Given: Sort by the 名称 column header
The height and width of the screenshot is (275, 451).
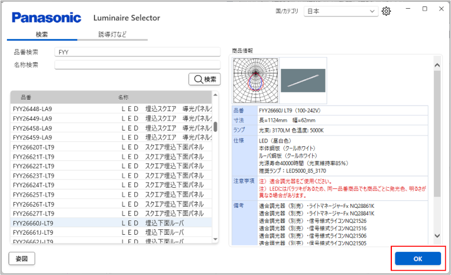Looking at the screenshot, I should 124,98.
